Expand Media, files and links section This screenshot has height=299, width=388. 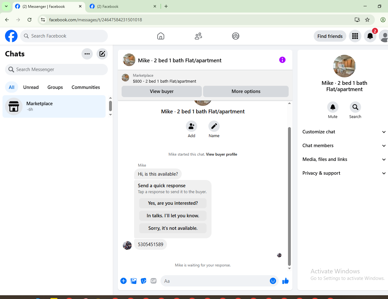tap(344, 159)
